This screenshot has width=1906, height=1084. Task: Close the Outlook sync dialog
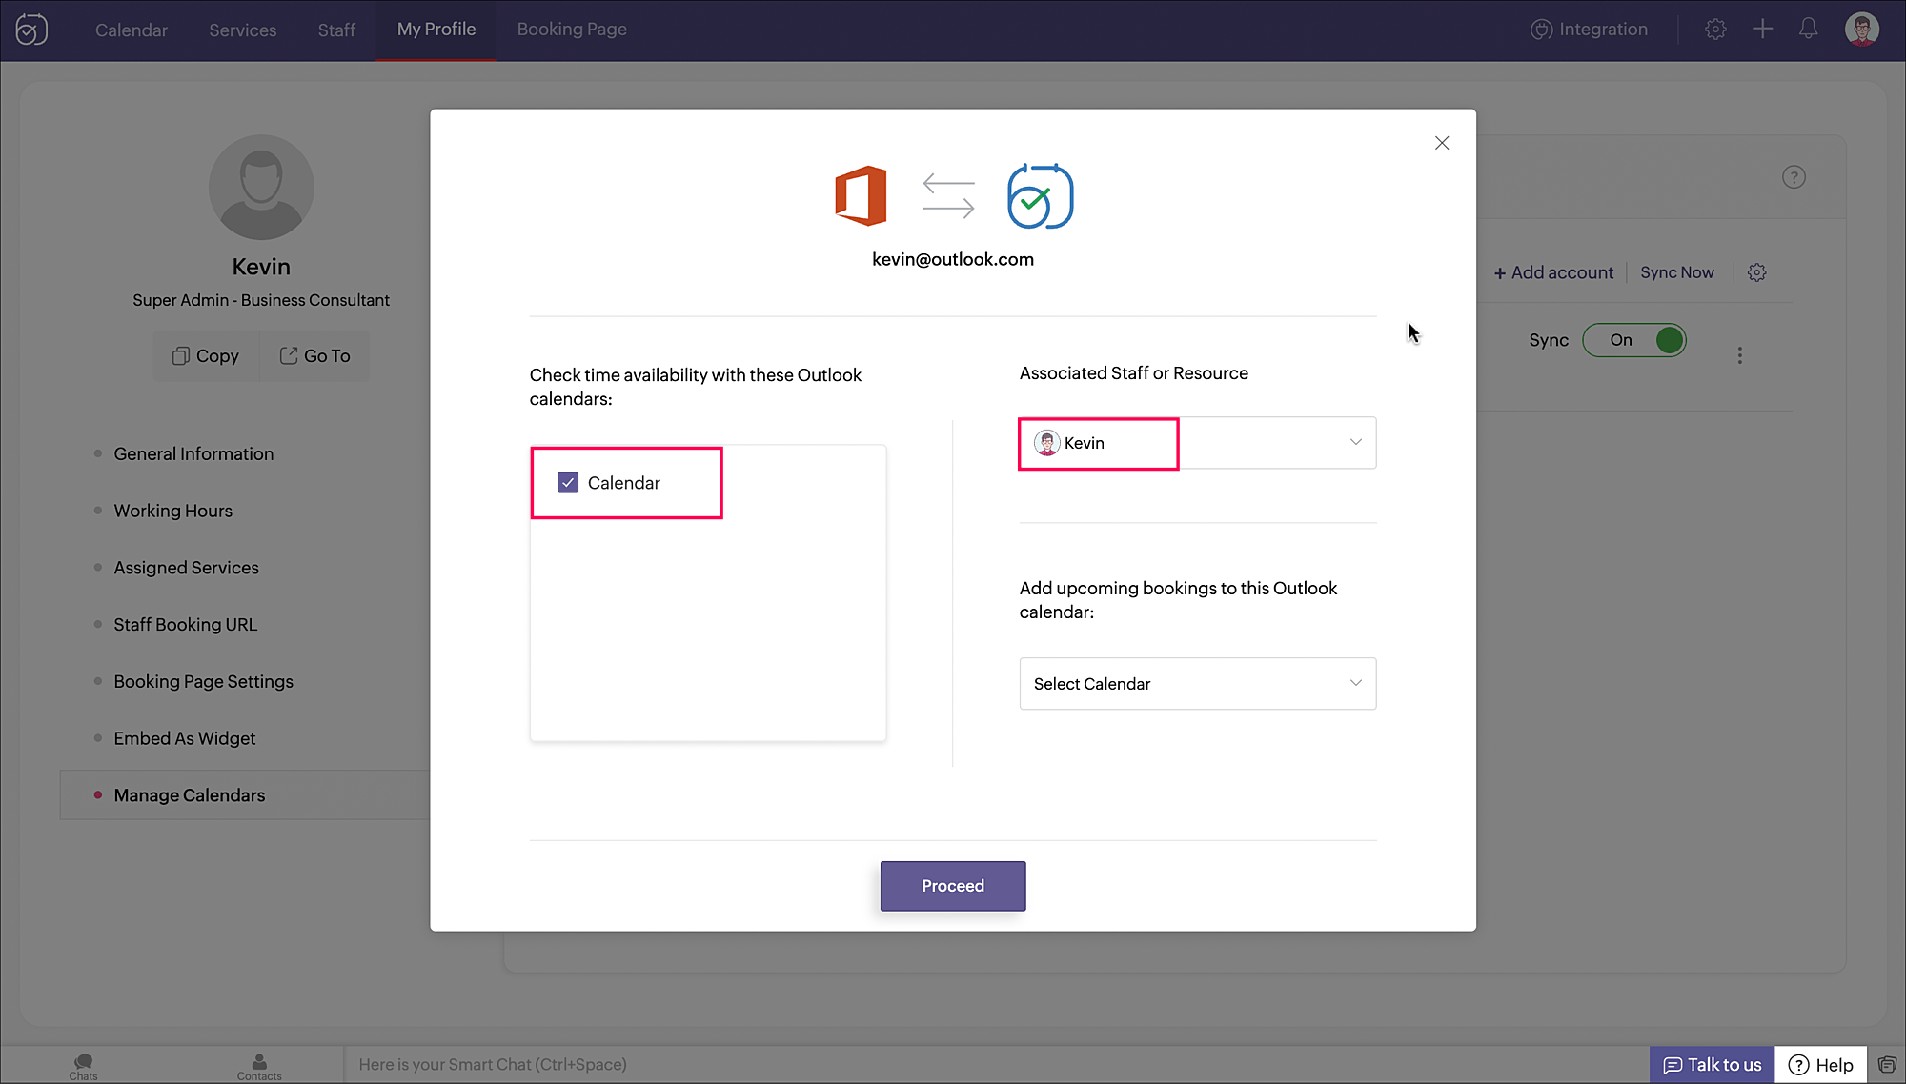1441,143
